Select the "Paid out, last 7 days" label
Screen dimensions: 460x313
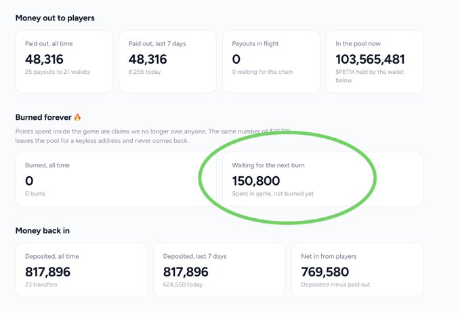coord(157,44)
